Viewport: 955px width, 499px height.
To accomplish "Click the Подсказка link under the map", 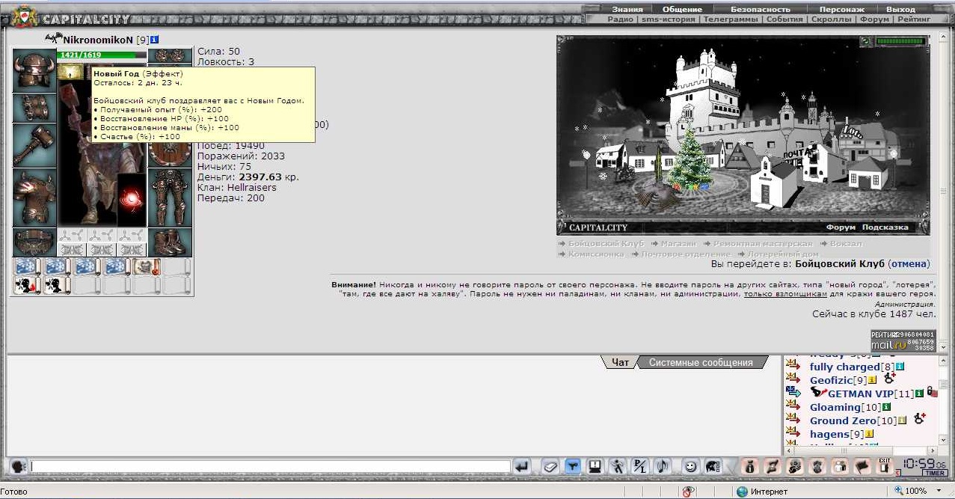I will [885, 227].
